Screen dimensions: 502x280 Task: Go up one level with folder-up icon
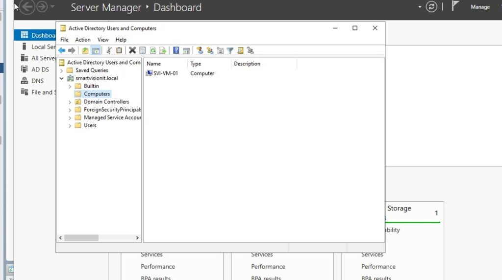pyautogui.click(x=85, y=50)
